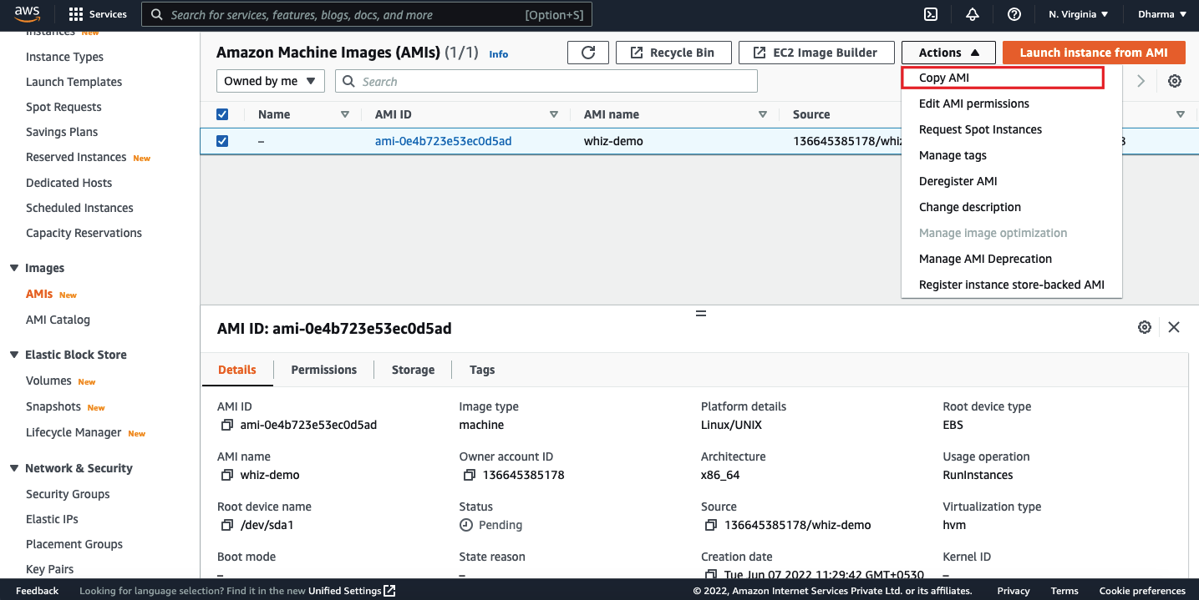
Task: Open the notifications bell
Action: point(972,14)
